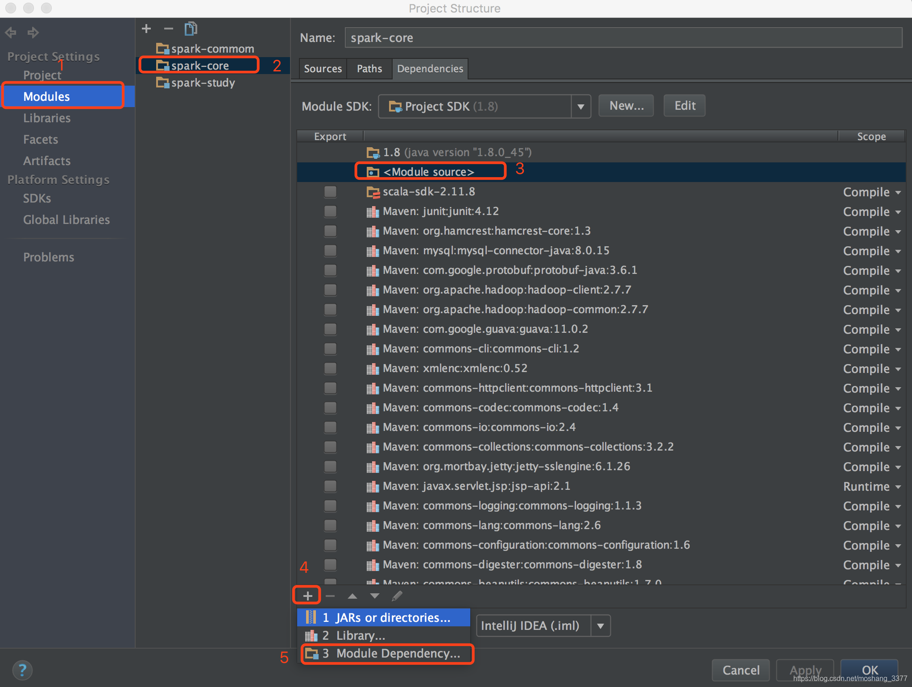Click the Project SDK folder icon

pos(395,107)
